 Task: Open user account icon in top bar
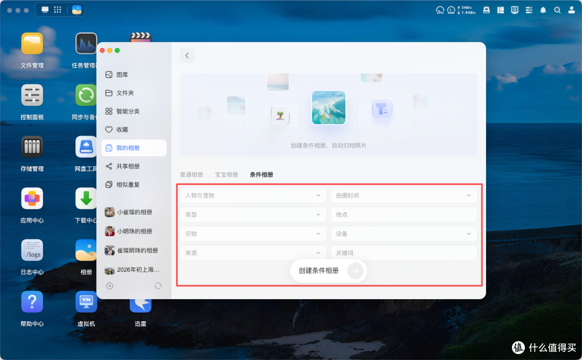pyautogui.click(x=572, y=10)
